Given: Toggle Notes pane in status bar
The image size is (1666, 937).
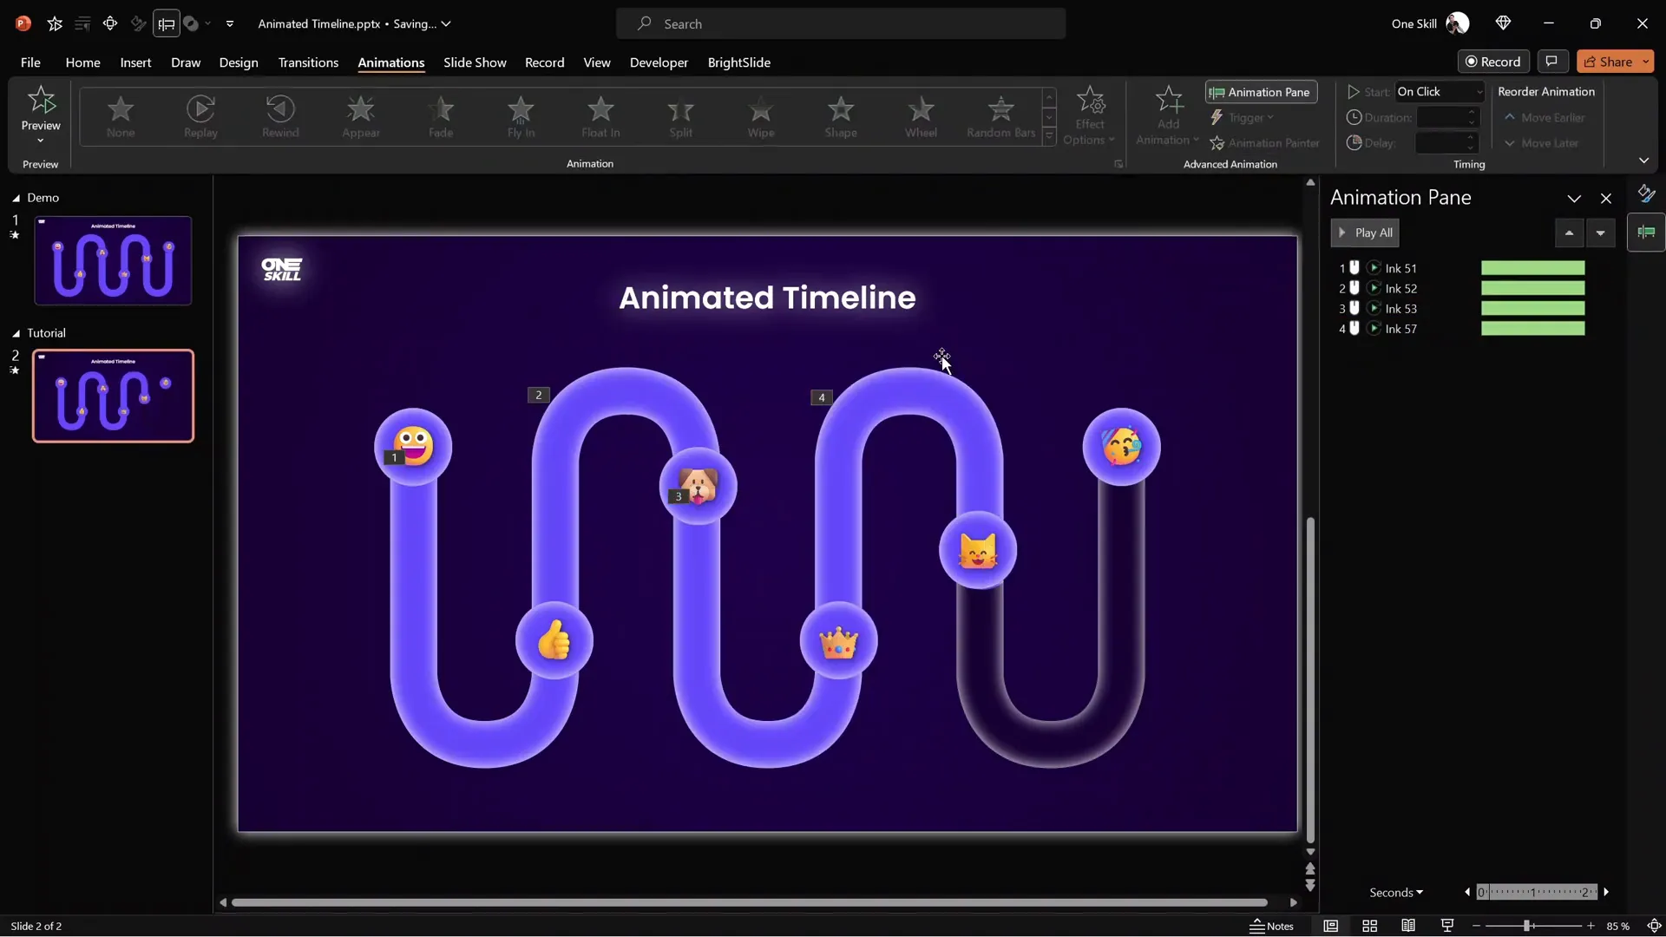Looking at the screenshot, I should [1271, 926].
